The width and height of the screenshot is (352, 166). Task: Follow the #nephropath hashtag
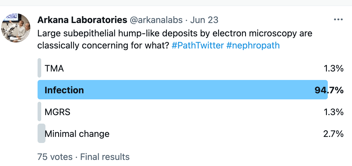pos(253,46)
